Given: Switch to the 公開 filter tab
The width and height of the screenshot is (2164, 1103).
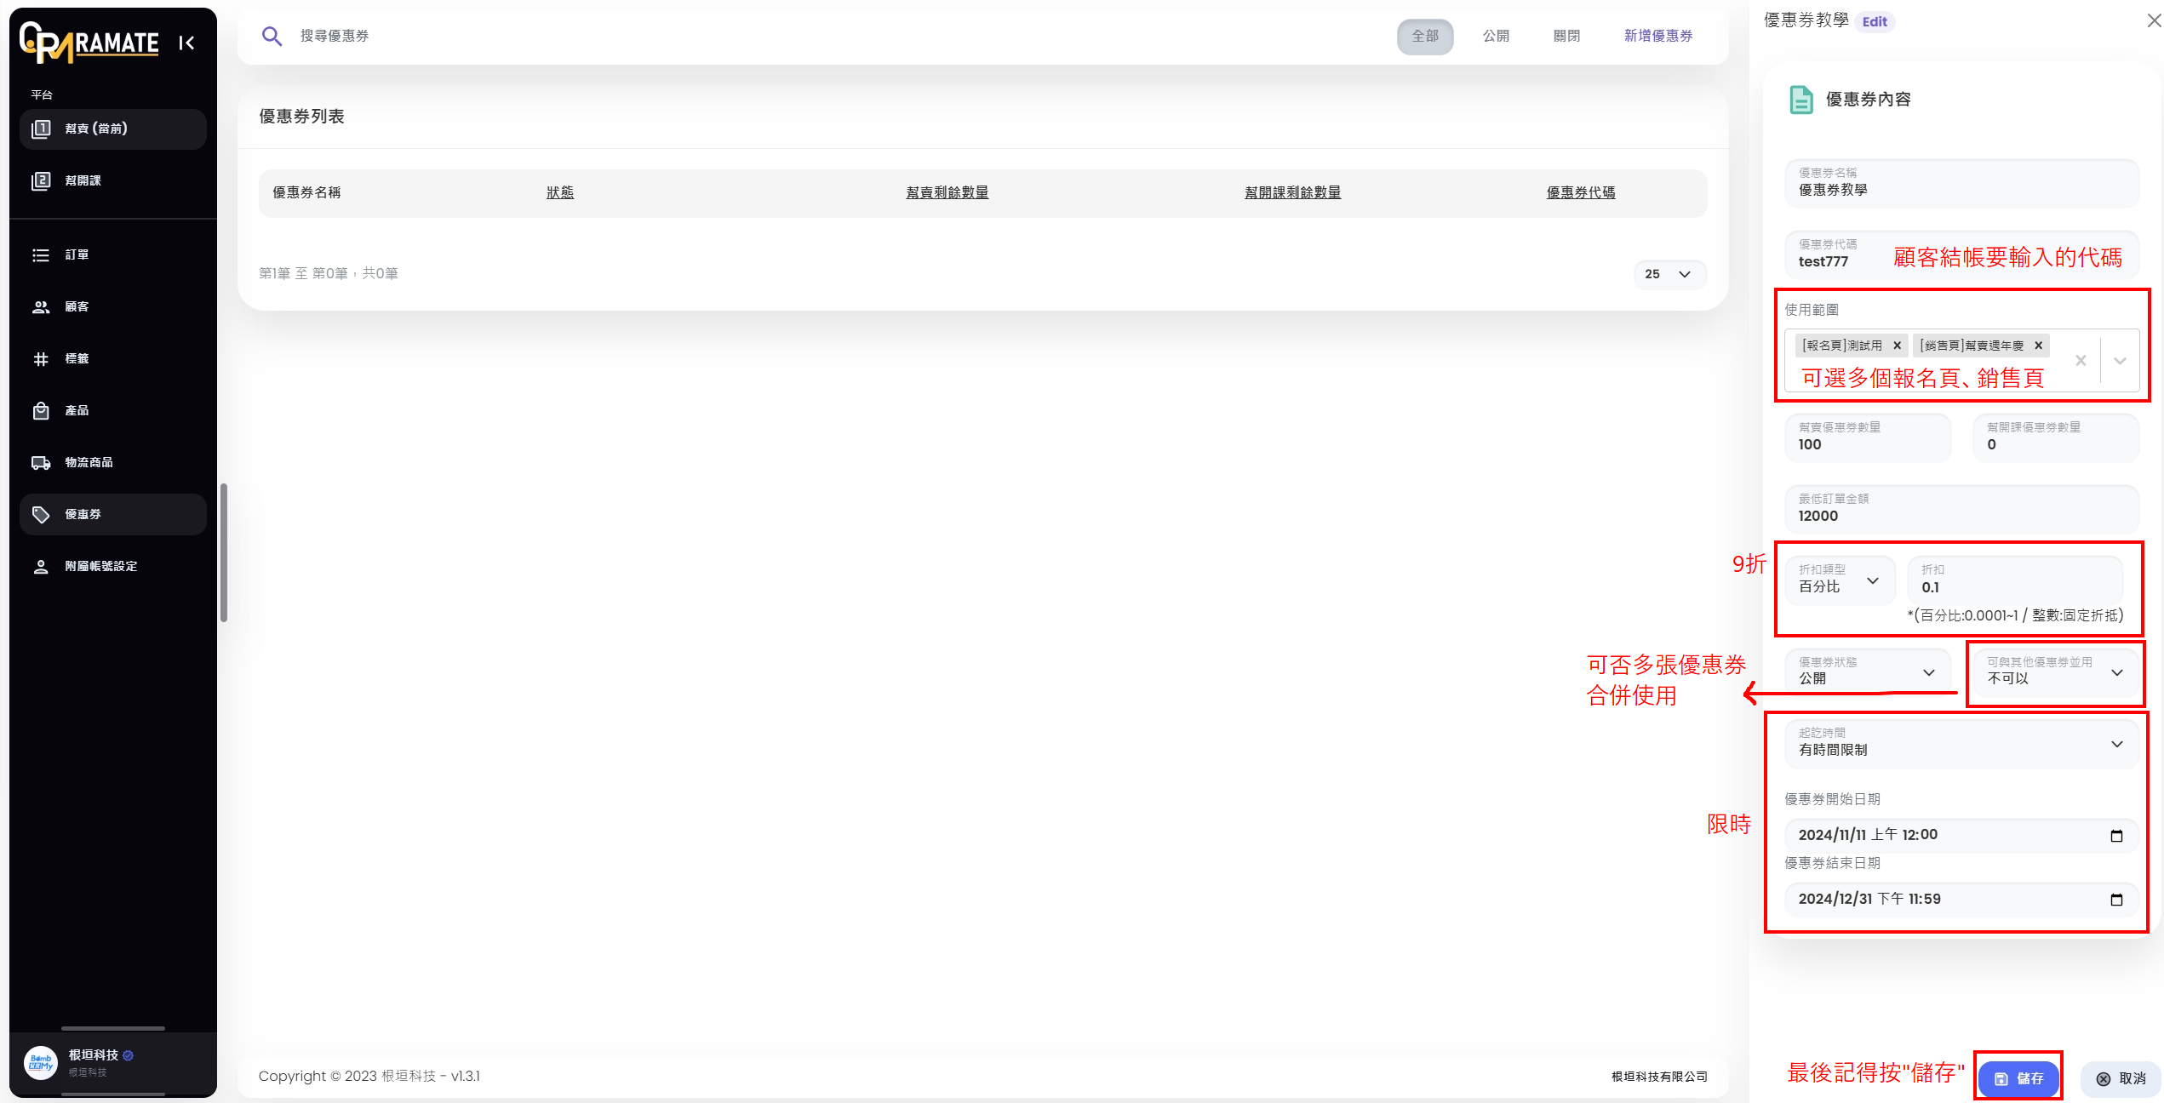Looking at the screenshot, I should pos(1496,36).
